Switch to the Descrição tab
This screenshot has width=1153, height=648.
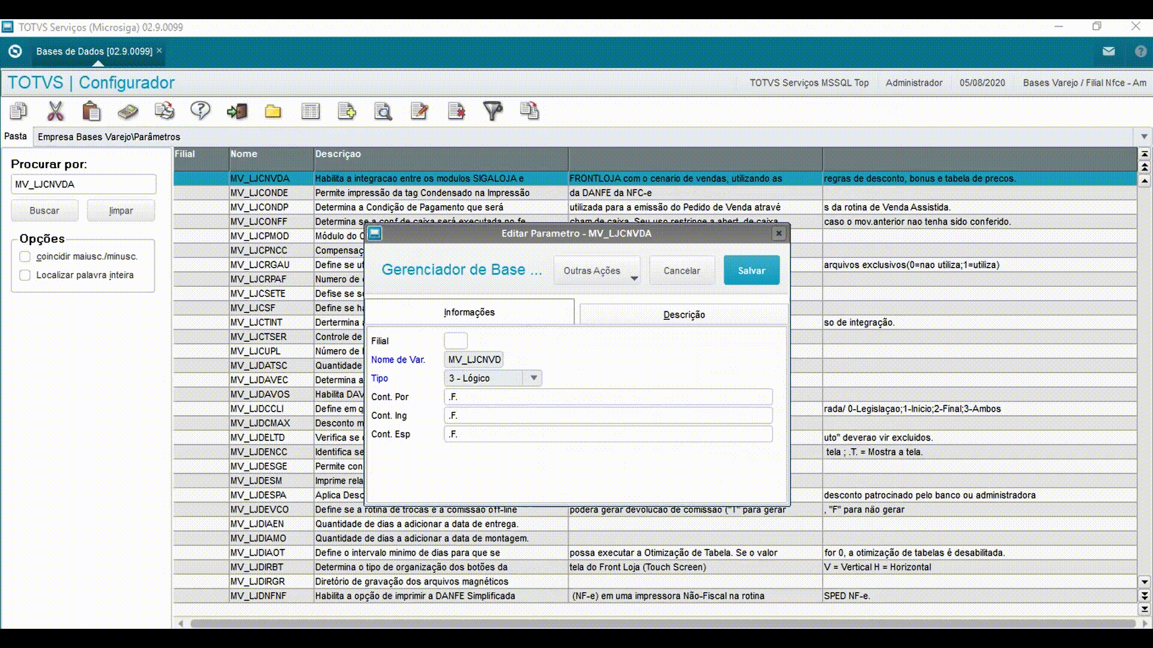click(684, 314)
